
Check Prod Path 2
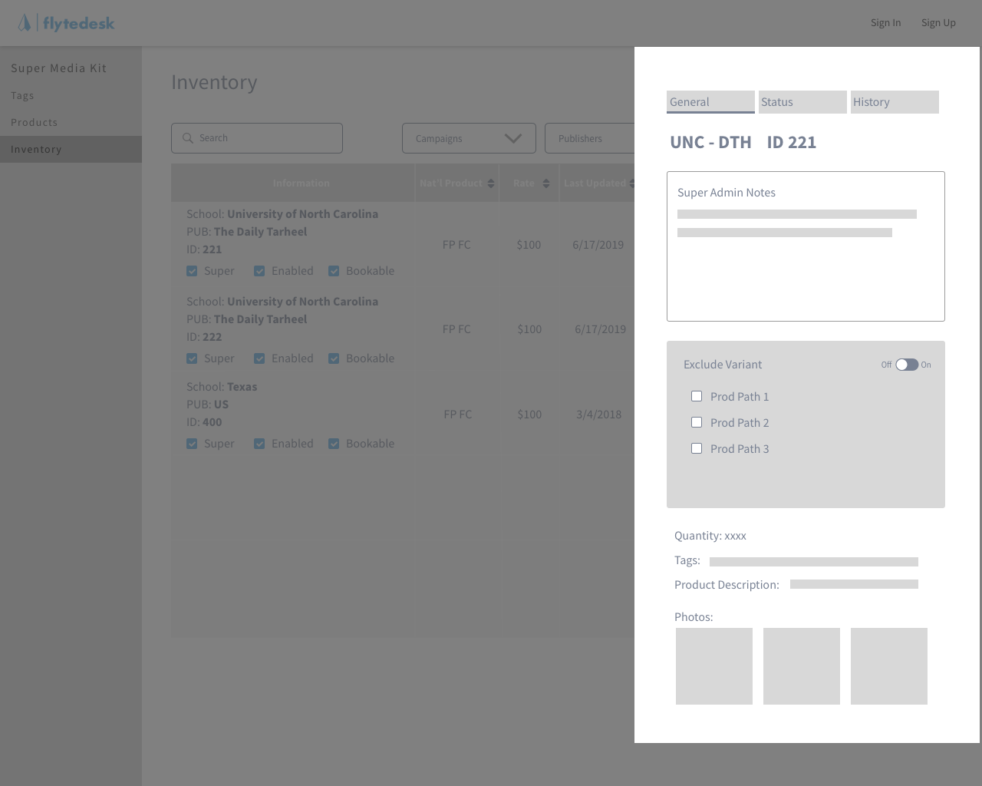click(697, 422)
